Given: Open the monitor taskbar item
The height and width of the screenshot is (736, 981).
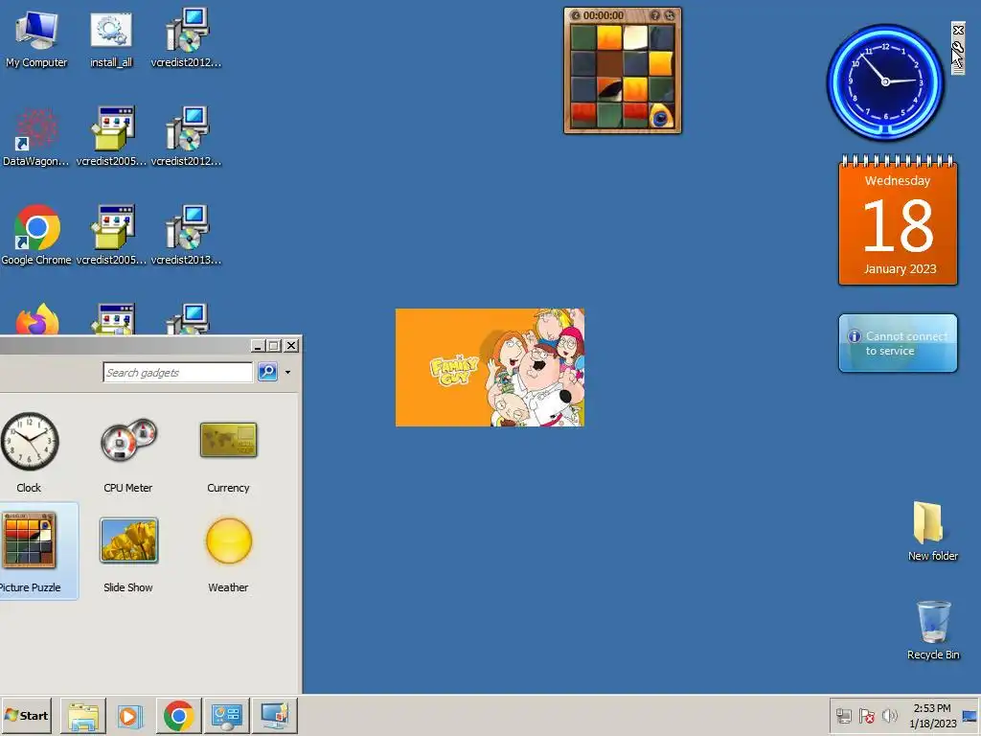Looking at the screenshot, I should (x=275, y=715).
